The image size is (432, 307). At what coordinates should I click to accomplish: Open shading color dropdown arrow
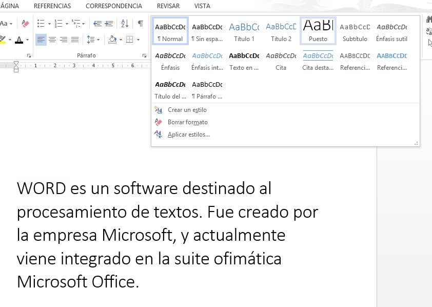(121, 40)
